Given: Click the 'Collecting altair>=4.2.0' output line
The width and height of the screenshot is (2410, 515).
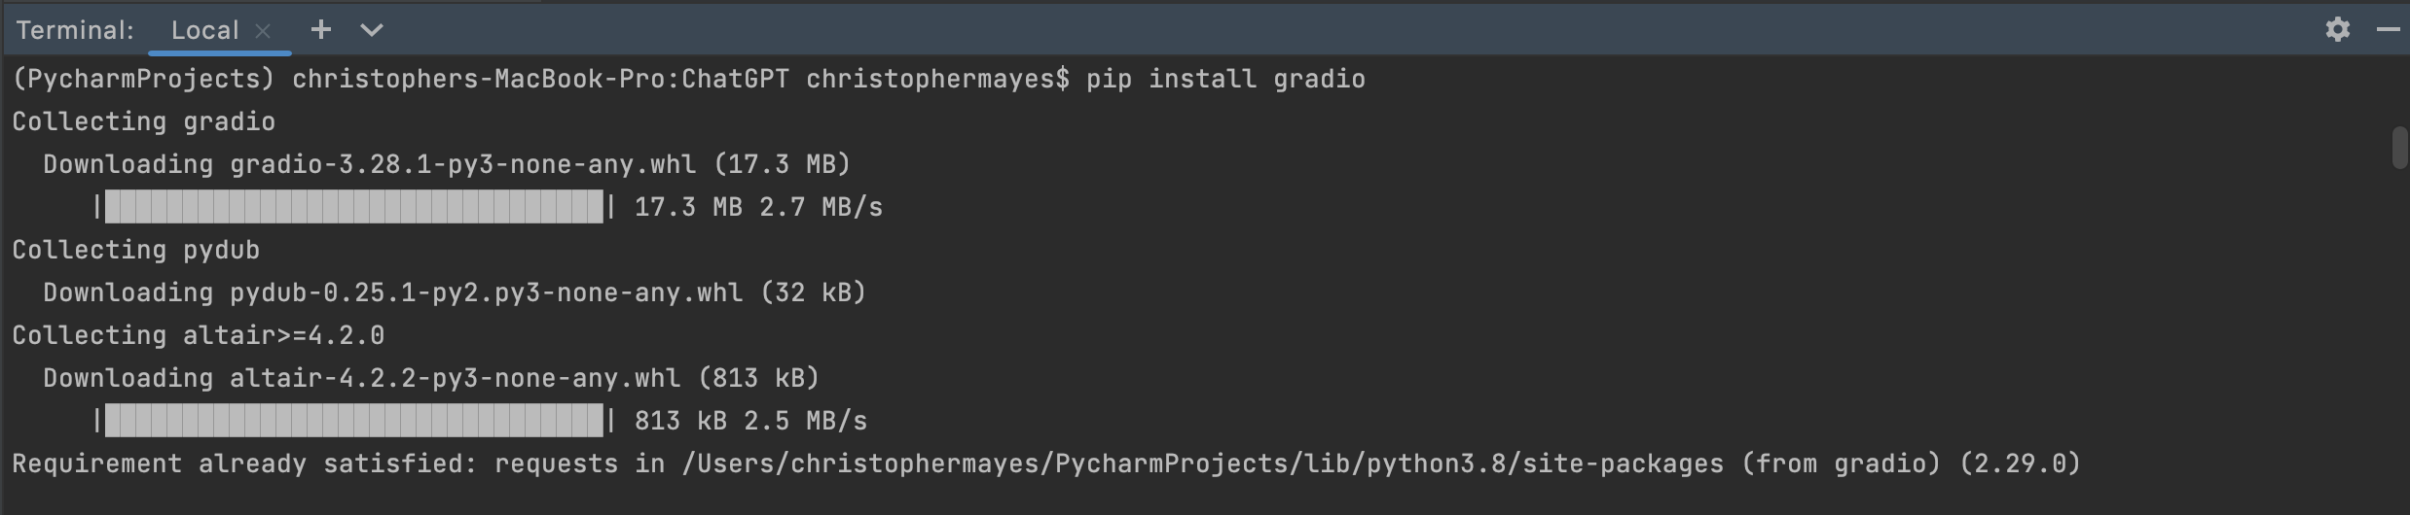Looking at the screenshot, I should [199, 335].
